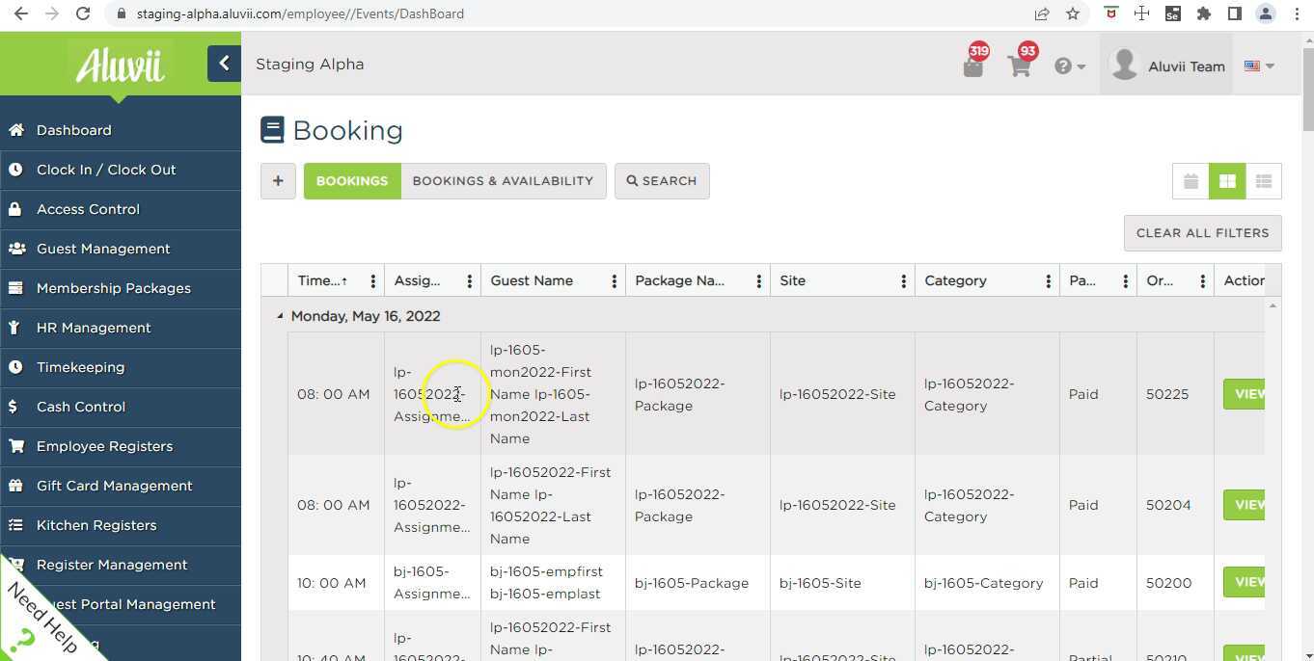Click the plus button to add a booking

(x=278, y=180)
